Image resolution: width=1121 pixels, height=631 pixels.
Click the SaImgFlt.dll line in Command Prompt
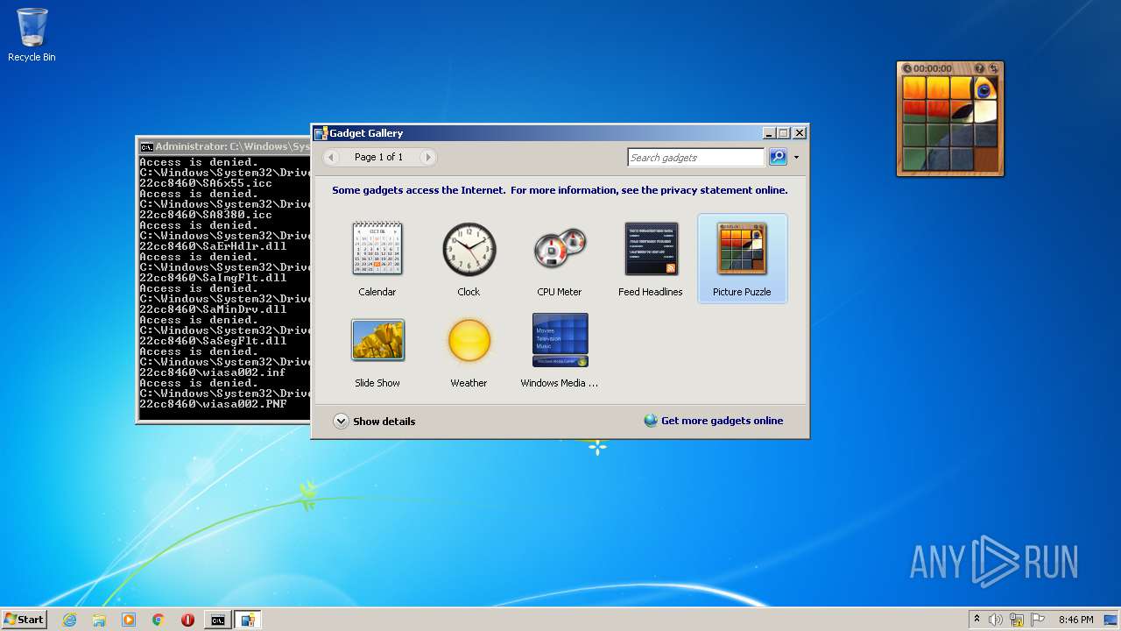point(213,278)
